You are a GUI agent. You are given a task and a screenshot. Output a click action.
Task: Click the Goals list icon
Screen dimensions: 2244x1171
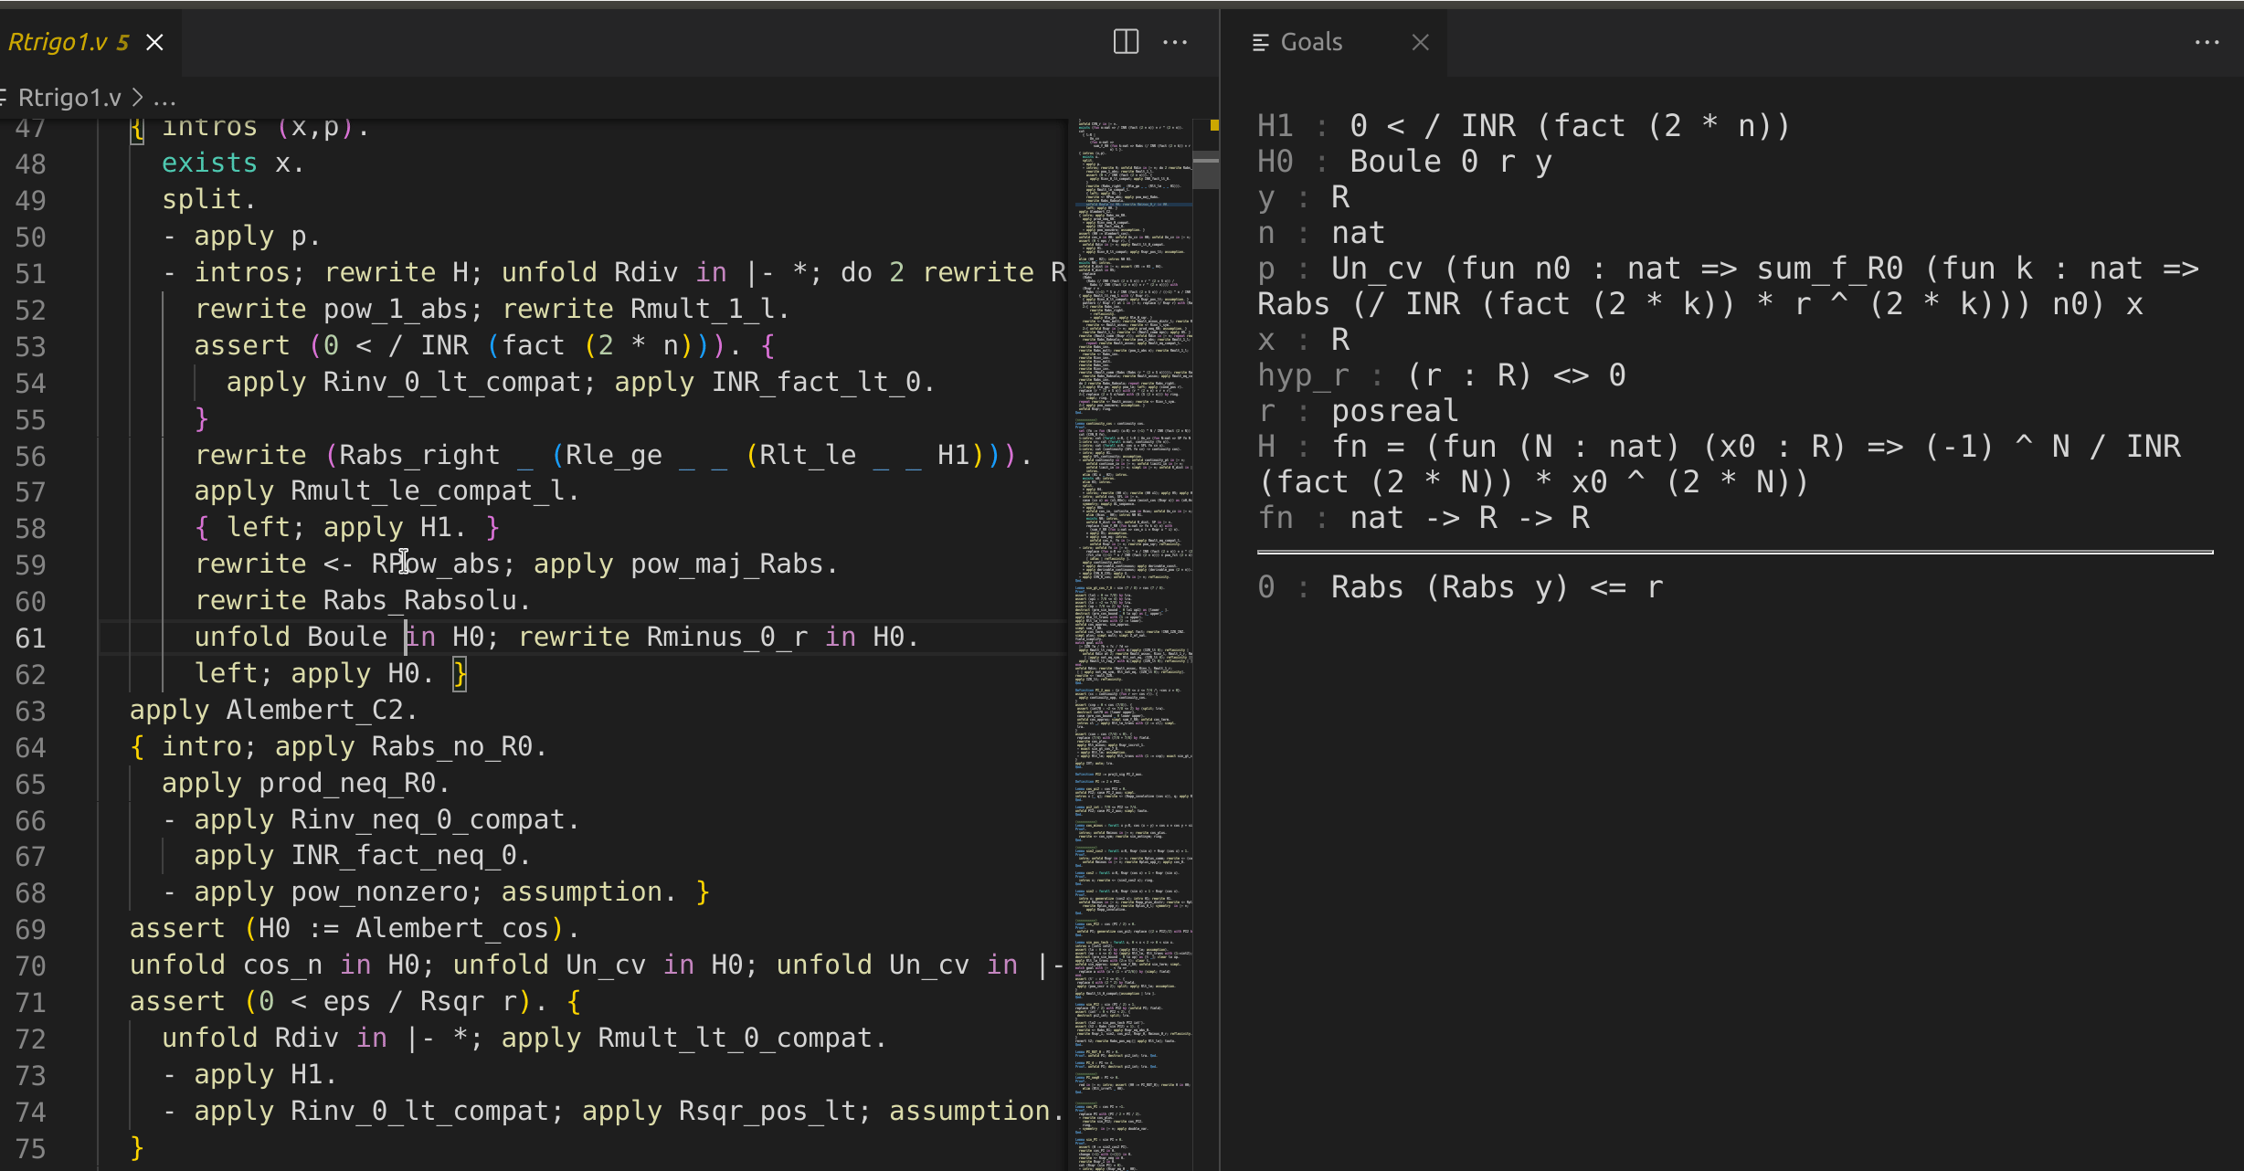1261,42
